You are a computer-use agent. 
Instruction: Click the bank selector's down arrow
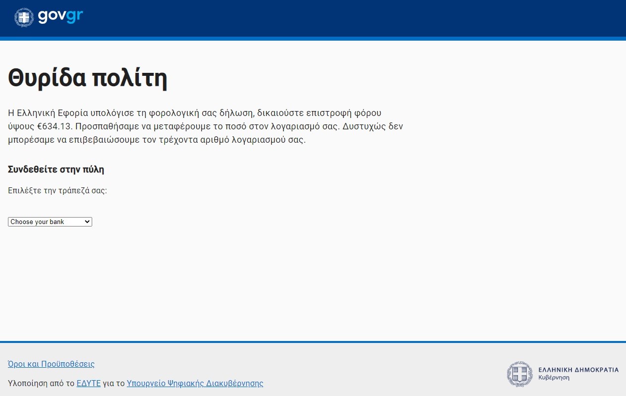point(88,222)
